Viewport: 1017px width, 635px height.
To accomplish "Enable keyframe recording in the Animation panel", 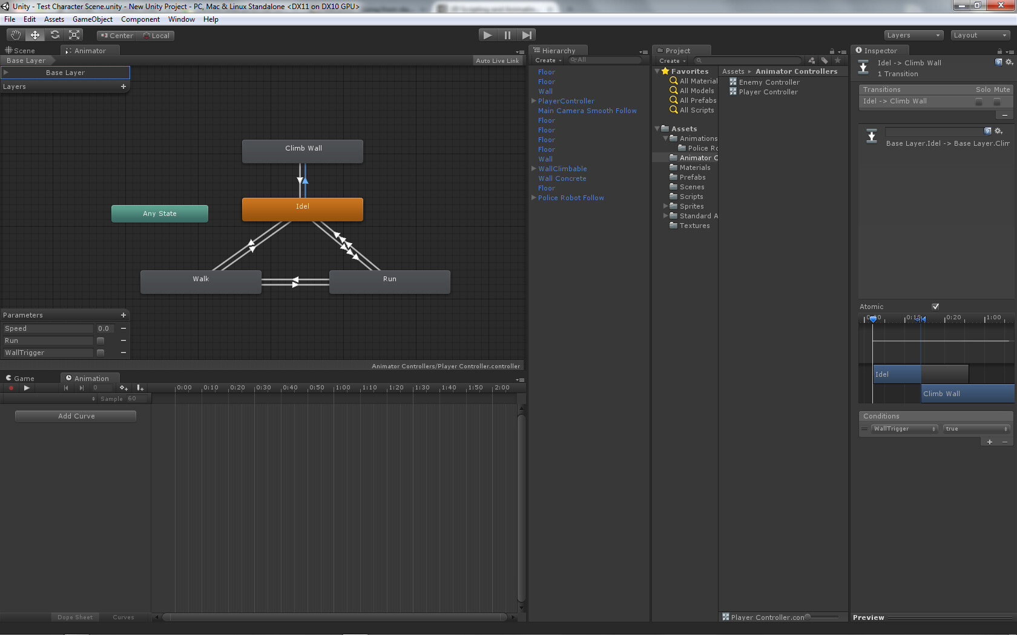I will click(x=11, y=388).
